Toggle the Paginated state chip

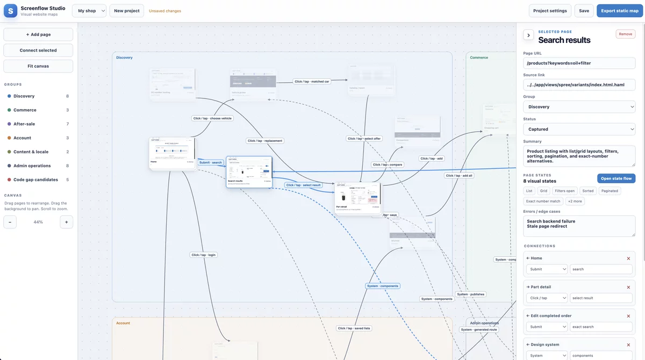tap(610, 191)
